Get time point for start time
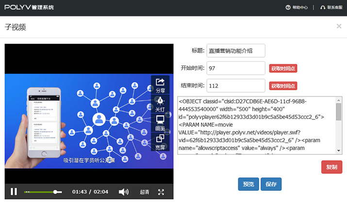The width and height of the screenshot is (347, 216). coord(283,68)
